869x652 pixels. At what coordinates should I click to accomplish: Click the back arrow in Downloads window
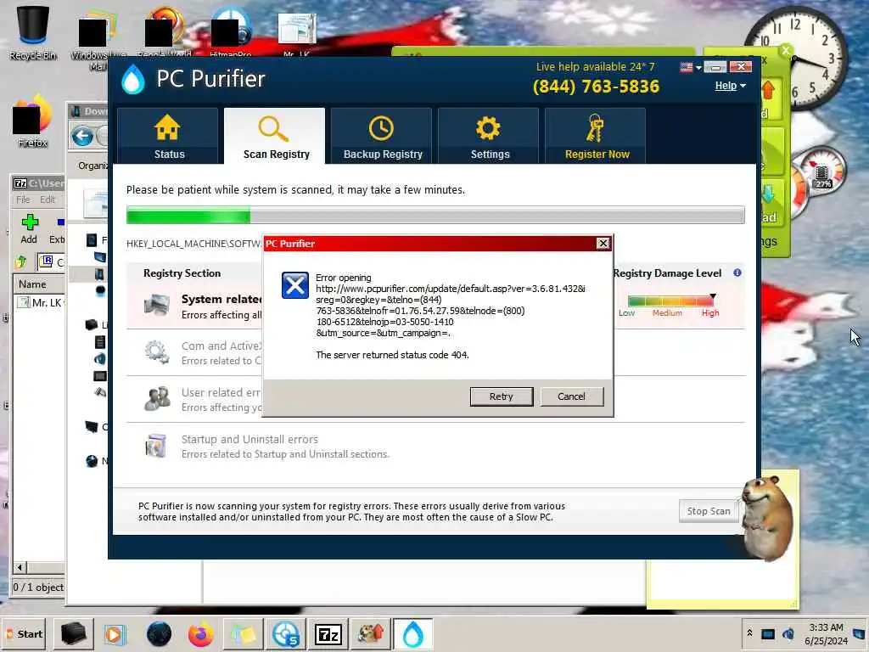[82, 136]
